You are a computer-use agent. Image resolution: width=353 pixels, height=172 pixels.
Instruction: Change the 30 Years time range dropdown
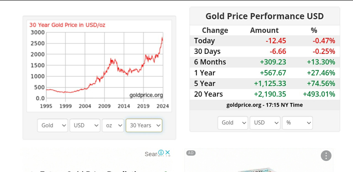(144, 125)
